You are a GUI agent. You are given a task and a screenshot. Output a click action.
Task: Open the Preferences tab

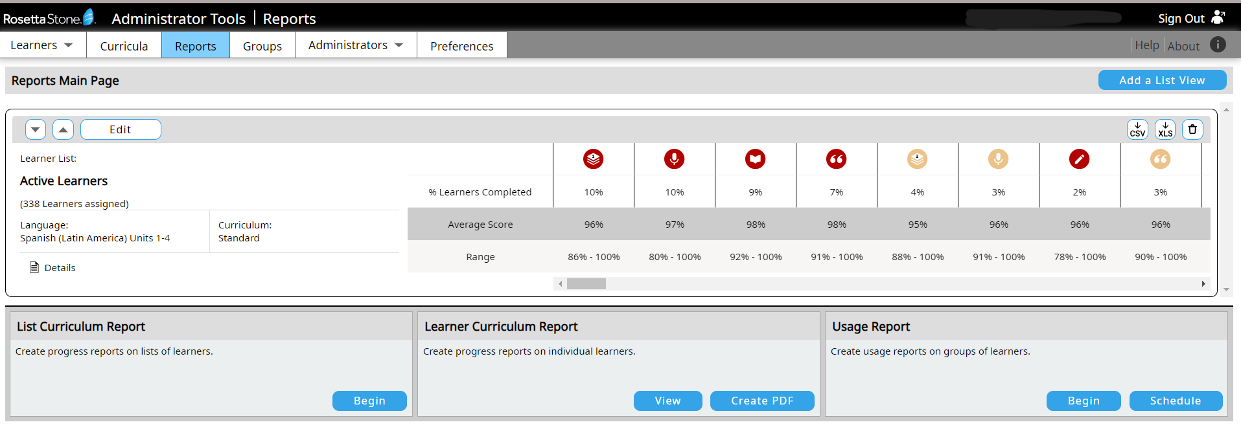(x=461, y=46)
